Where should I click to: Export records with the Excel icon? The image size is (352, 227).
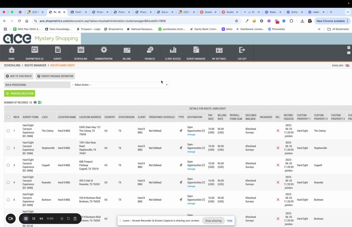point(40,103)
